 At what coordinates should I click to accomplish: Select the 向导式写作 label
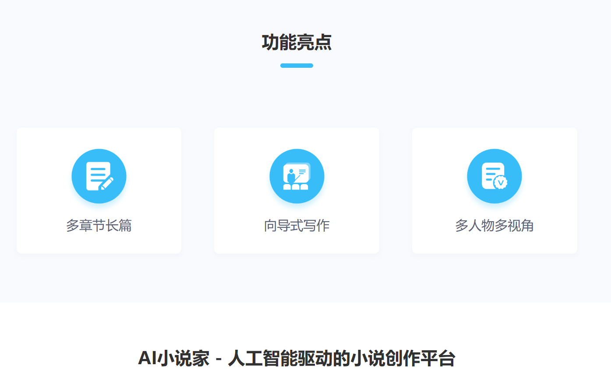[297, 226]
